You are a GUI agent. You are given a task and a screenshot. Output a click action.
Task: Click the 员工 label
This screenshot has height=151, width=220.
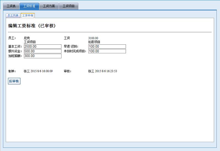(12, 38)
